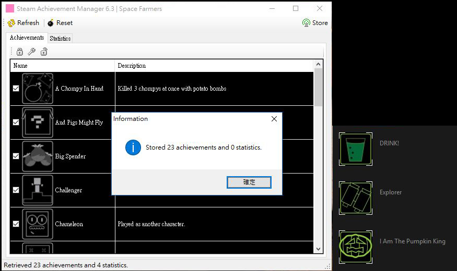The height and width of the screenshot is (271, 457).
Task: Click the Name column header
Action: 62,66
